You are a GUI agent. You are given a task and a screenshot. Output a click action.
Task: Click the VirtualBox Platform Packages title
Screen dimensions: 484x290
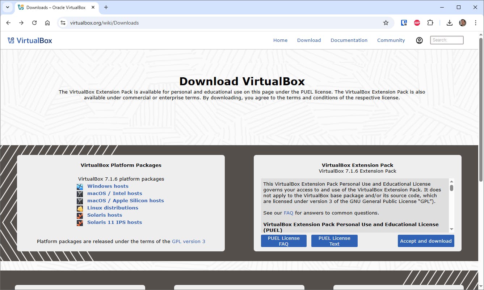coord(121,165)
